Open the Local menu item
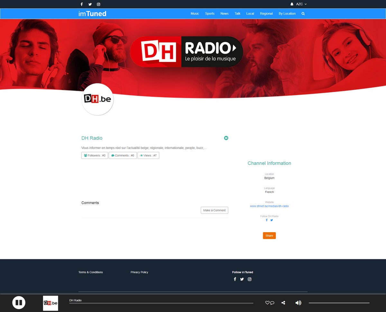 (250, 14)
